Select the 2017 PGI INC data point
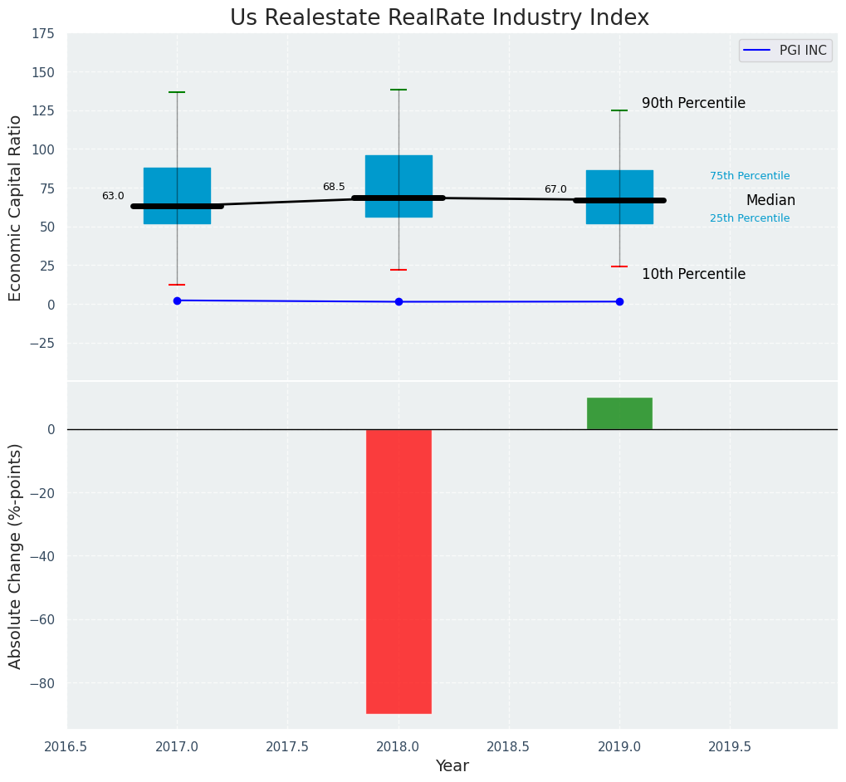Screen dimensions: 846x782 (x=177, y=301)
